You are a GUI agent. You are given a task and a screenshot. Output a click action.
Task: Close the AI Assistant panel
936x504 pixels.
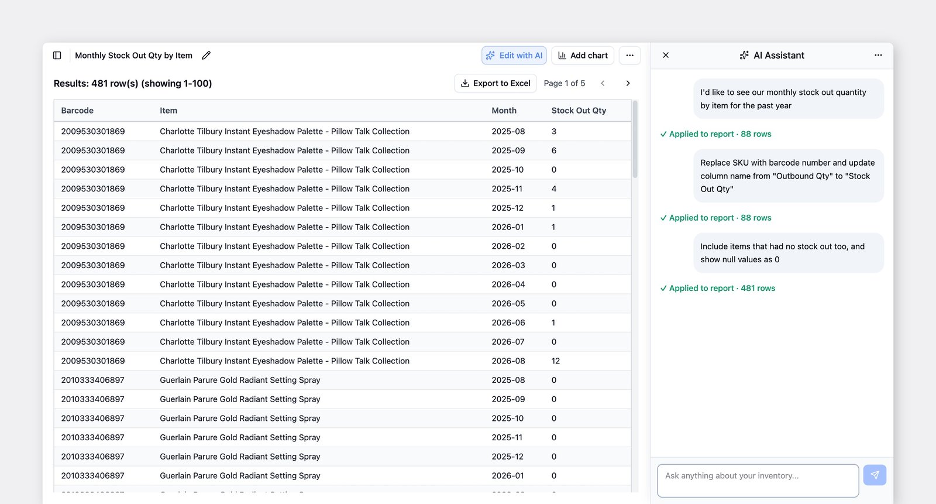click(666, 55)
